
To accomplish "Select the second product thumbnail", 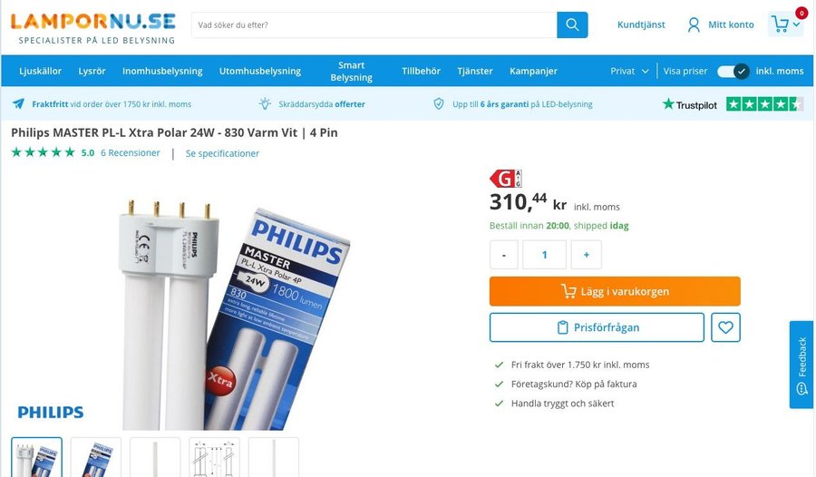I will click(x=96, y=456).
